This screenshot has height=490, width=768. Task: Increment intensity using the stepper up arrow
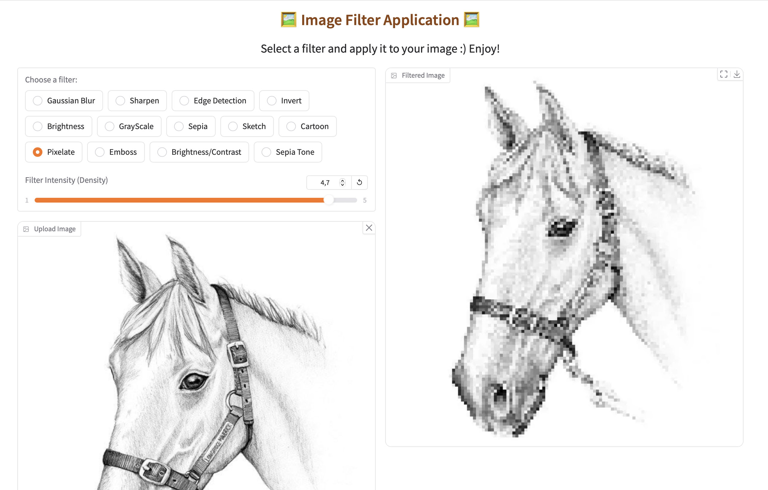[x=342, y=180]
